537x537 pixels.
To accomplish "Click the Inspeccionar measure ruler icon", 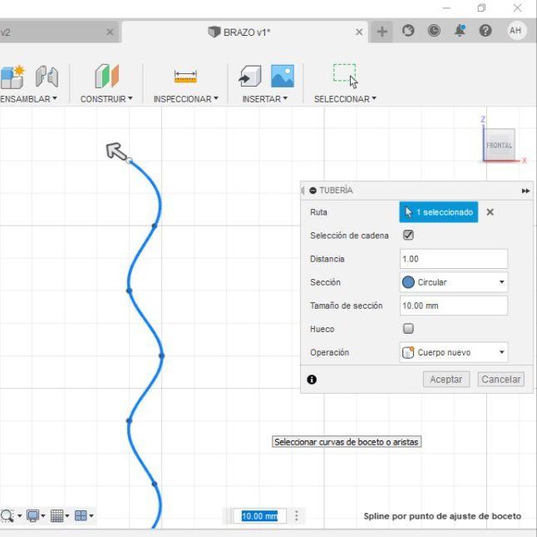I will pyautogui.click(x=185, y=77).
